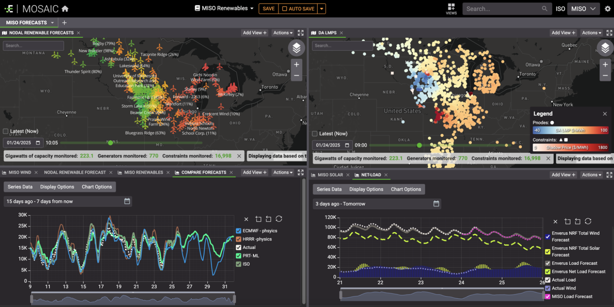
Task: Open the ISO MISO dropdown
Action: (x=583, y=9)
